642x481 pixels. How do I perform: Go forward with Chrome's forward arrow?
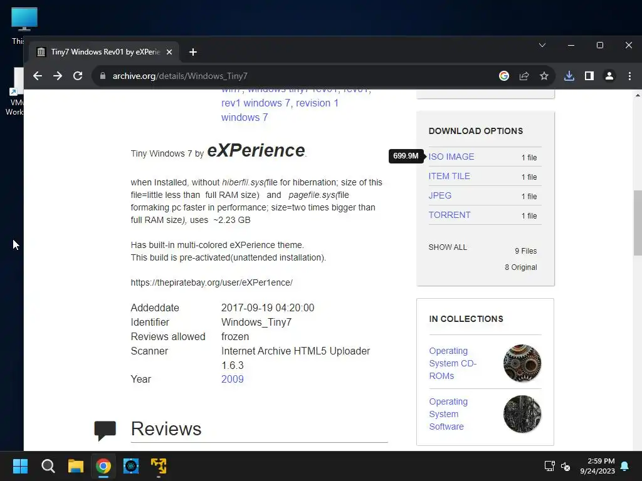[x=58, y=76]
